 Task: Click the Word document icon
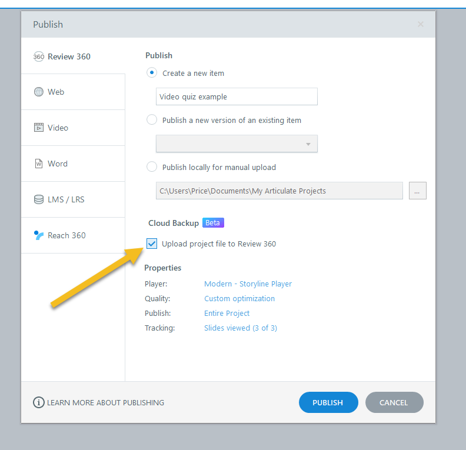[39, 164]
